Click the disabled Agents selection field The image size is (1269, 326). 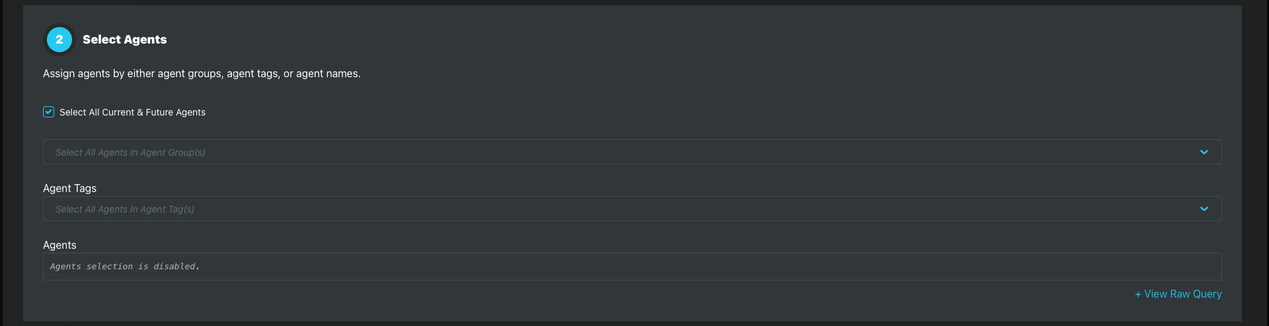(x=633, y=267)
